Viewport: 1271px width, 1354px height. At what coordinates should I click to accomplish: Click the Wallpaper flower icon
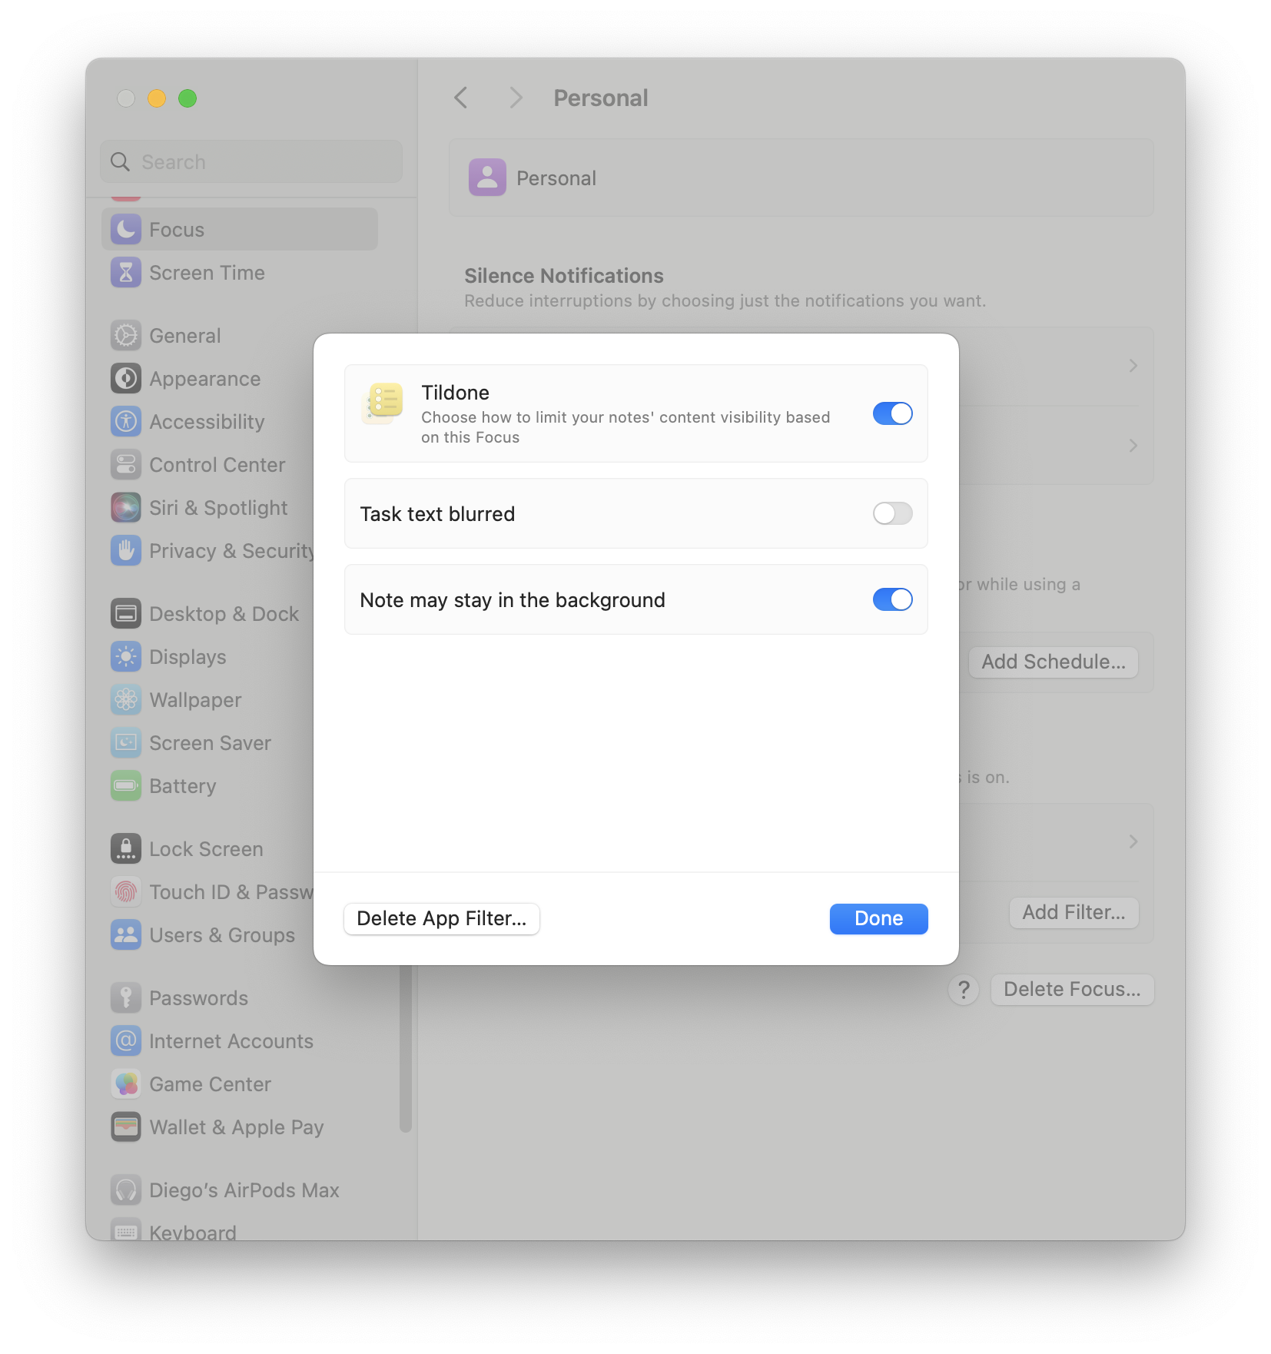(126, 700)
